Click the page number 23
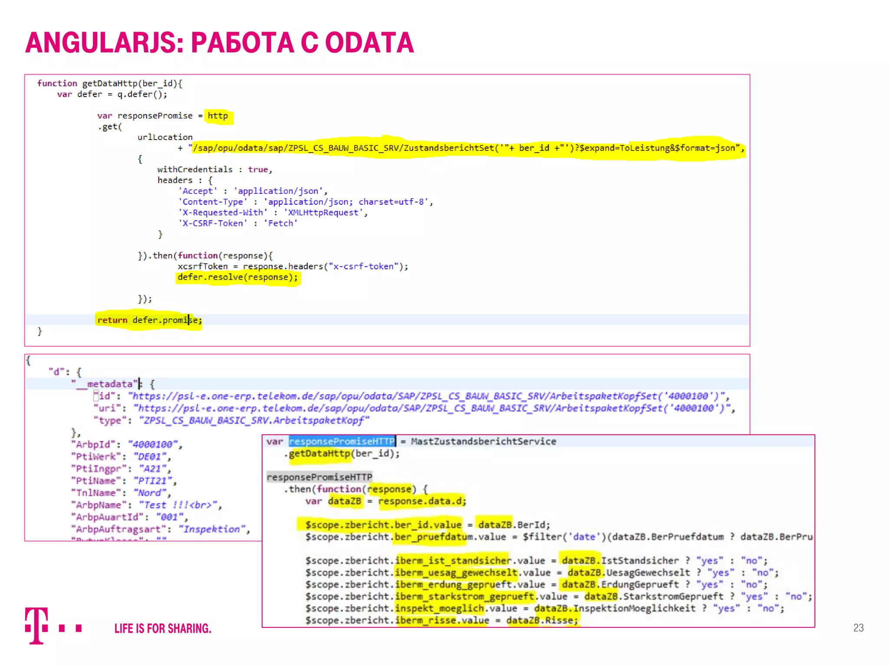The width and height of the screenshot is (889, 666). 858,628
